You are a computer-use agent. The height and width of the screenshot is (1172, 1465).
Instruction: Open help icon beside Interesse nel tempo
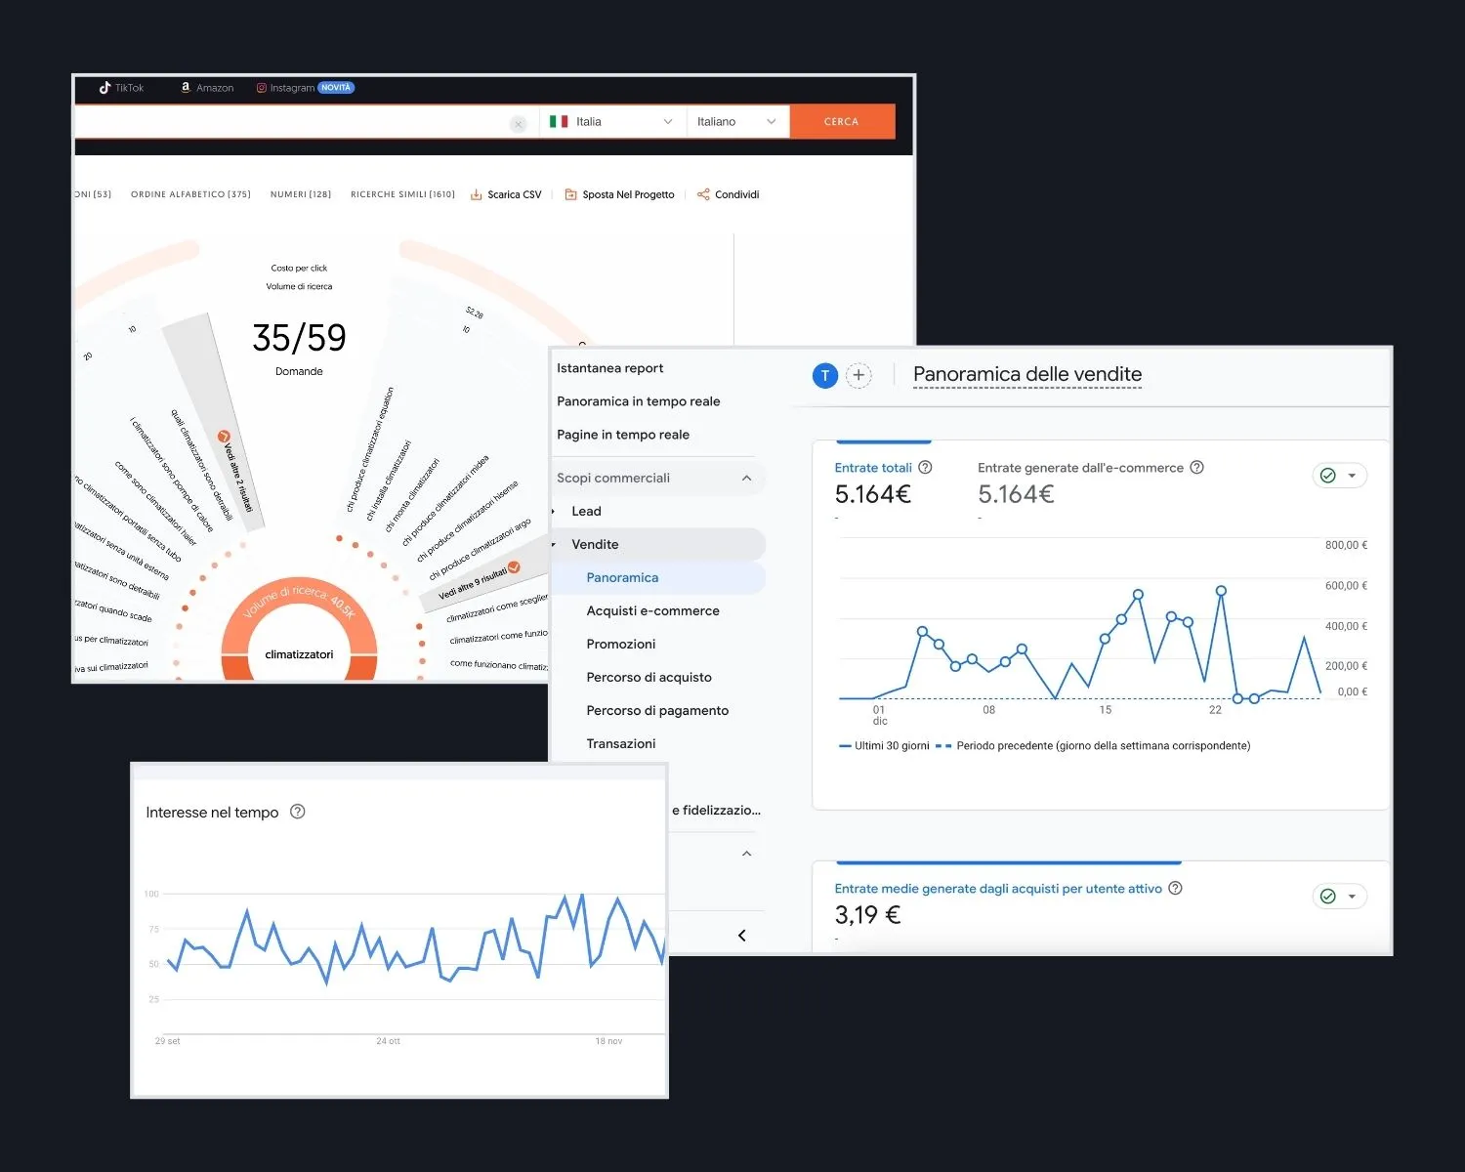click(x=298, y=812)
